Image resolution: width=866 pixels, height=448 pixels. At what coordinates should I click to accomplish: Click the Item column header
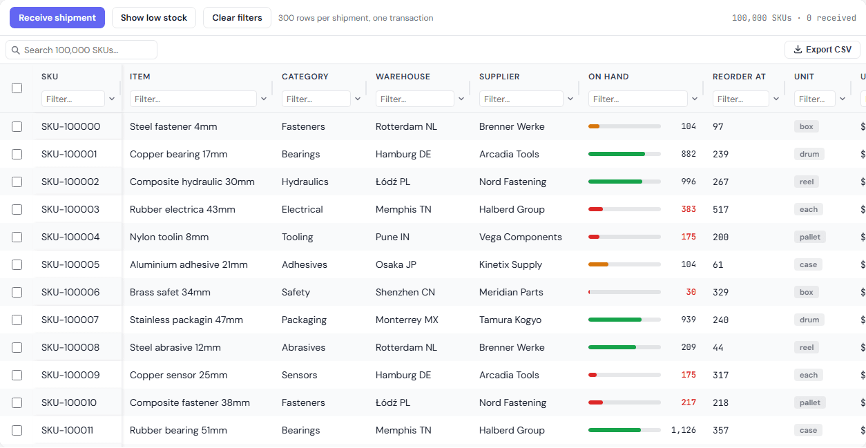[140, 77]
